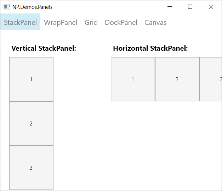
Task: Open the Grid tab
Action: click(x=91, y=22)
